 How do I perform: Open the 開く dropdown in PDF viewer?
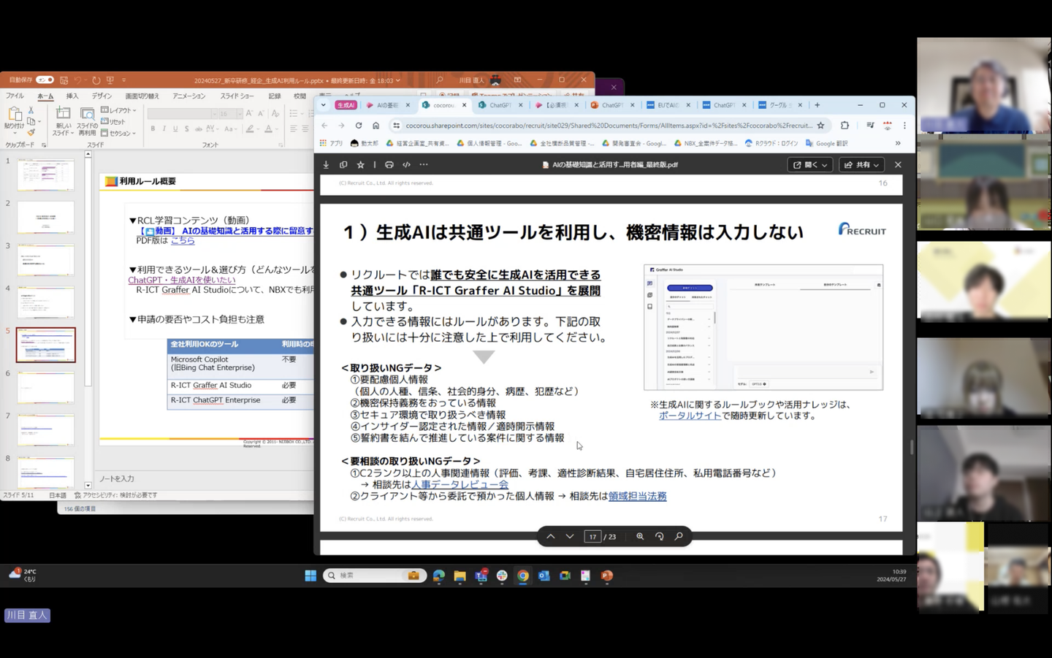click(x=809, y=165)
